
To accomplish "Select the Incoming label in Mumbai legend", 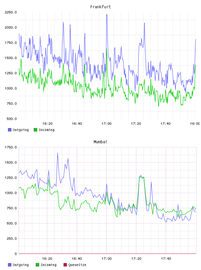I will point(49,265).
